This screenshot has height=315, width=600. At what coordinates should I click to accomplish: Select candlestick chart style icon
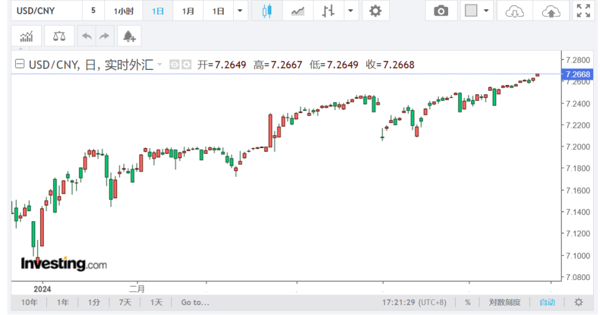(x=267, y=11)
